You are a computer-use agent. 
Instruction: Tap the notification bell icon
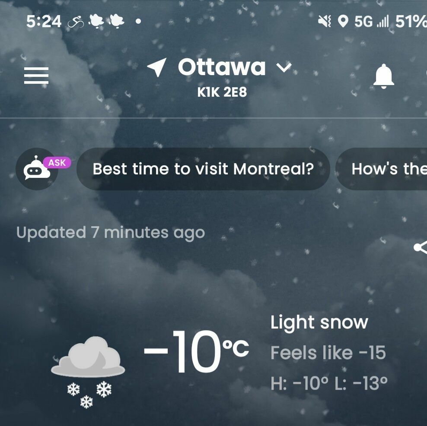coord(383,77)
